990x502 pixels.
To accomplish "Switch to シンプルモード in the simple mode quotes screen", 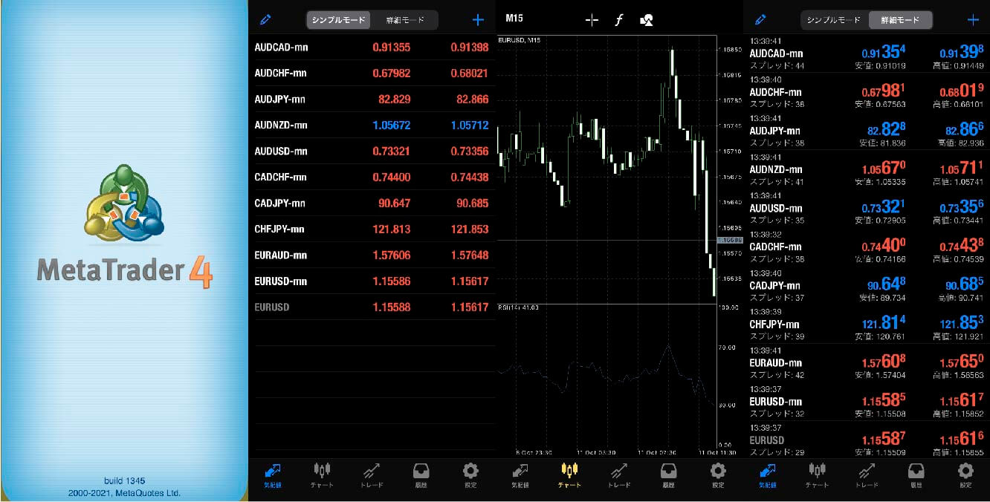I will [338, 20].
